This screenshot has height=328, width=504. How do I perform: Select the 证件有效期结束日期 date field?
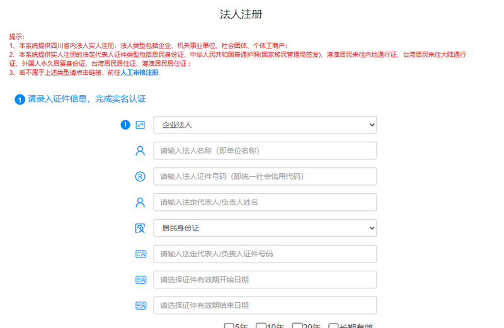click(265, 305)
